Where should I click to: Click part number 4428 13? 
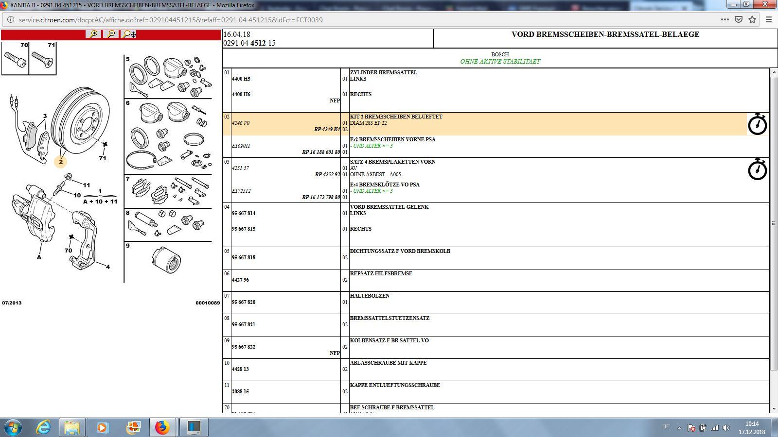pyautogui.click(x=240, y=369)
